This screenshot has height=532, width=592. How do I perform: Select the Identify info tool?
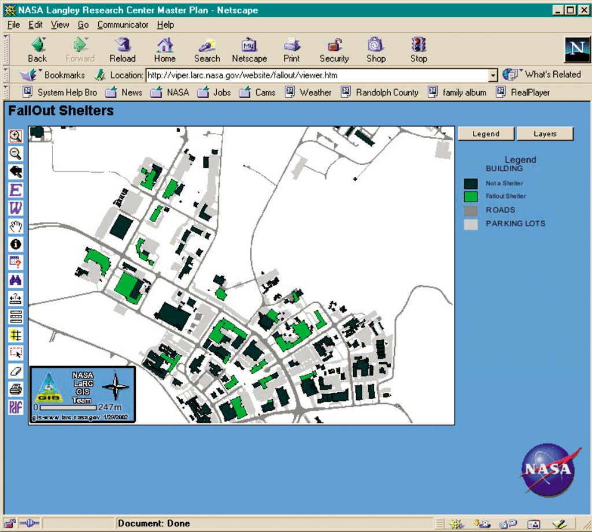coord(16,244)
